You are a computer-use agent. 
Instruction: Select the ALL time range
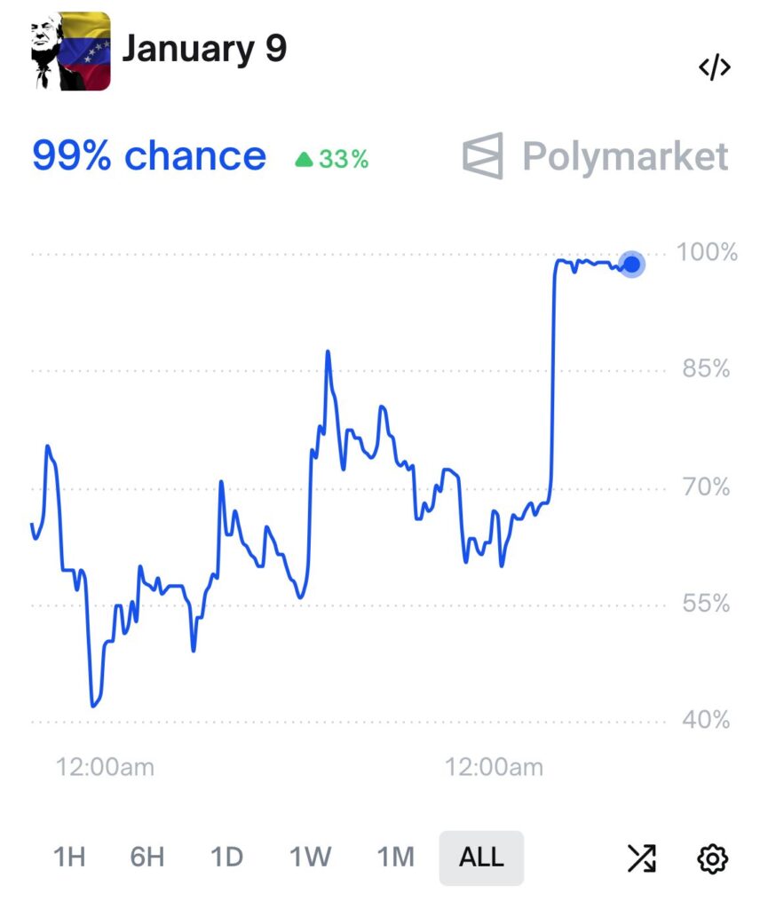[x=481, y=858]
